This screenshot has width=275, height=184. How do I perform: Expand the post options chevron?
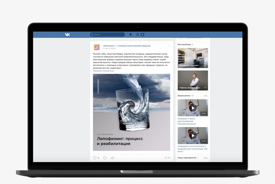coord(169,46)
